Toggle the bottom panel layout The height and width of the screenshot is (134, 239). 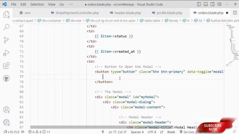206,4
